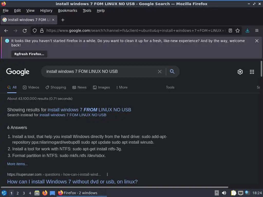Search instead for 'FOM LINUX NO USB'
The width and height of the screenshot is (263, 197).
coord(73,115)
